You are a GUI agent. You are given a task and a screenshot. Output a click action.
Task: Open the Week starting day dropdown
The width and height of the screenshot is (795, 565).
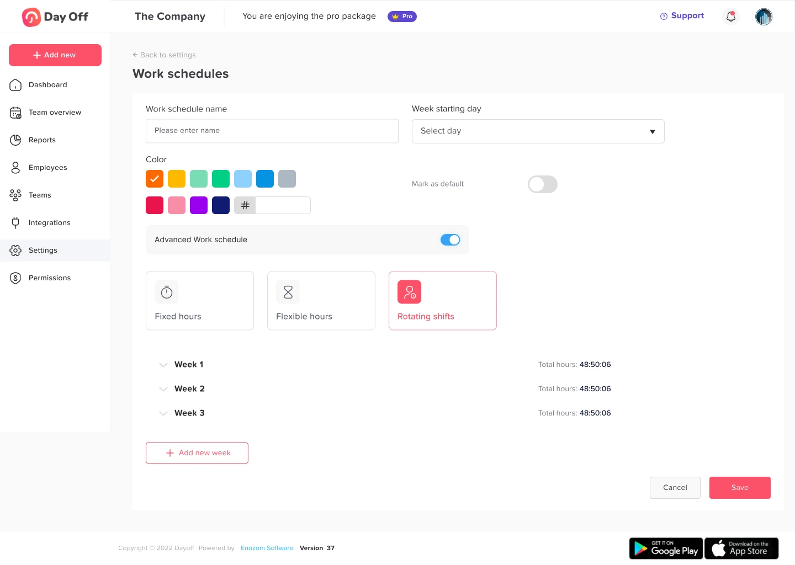(538, 131)
